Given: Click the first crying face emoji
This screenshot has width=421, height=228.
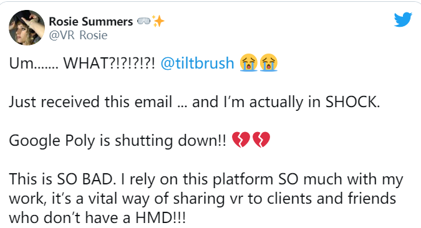Looking at the screenshot, I should pos(249,63).
